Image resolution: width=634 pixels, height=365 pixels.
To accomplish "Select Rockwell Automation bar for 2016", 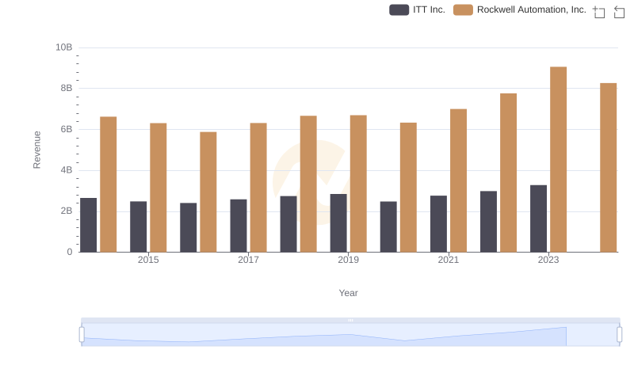I will pyautogui.click(x=208, y=192).
